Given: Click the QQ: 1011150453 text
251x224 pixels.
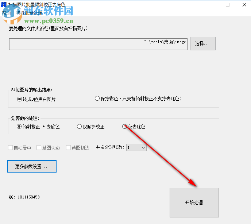Looking at the screenshot, I should coord(24,197).
